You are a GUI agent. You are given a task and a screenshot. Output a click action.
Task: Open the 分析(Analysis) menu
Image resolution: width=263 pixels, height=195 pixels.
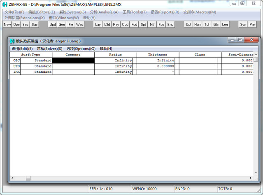click(x=104, y=12)
